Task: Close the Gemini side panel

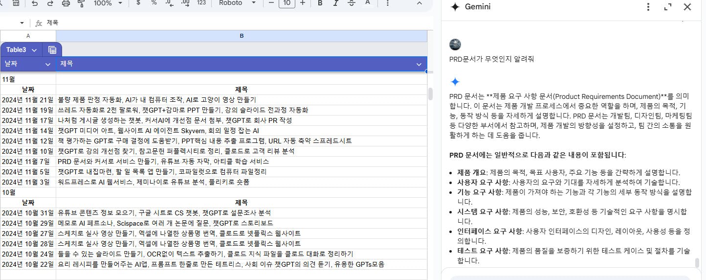Action: coord(687,7)
